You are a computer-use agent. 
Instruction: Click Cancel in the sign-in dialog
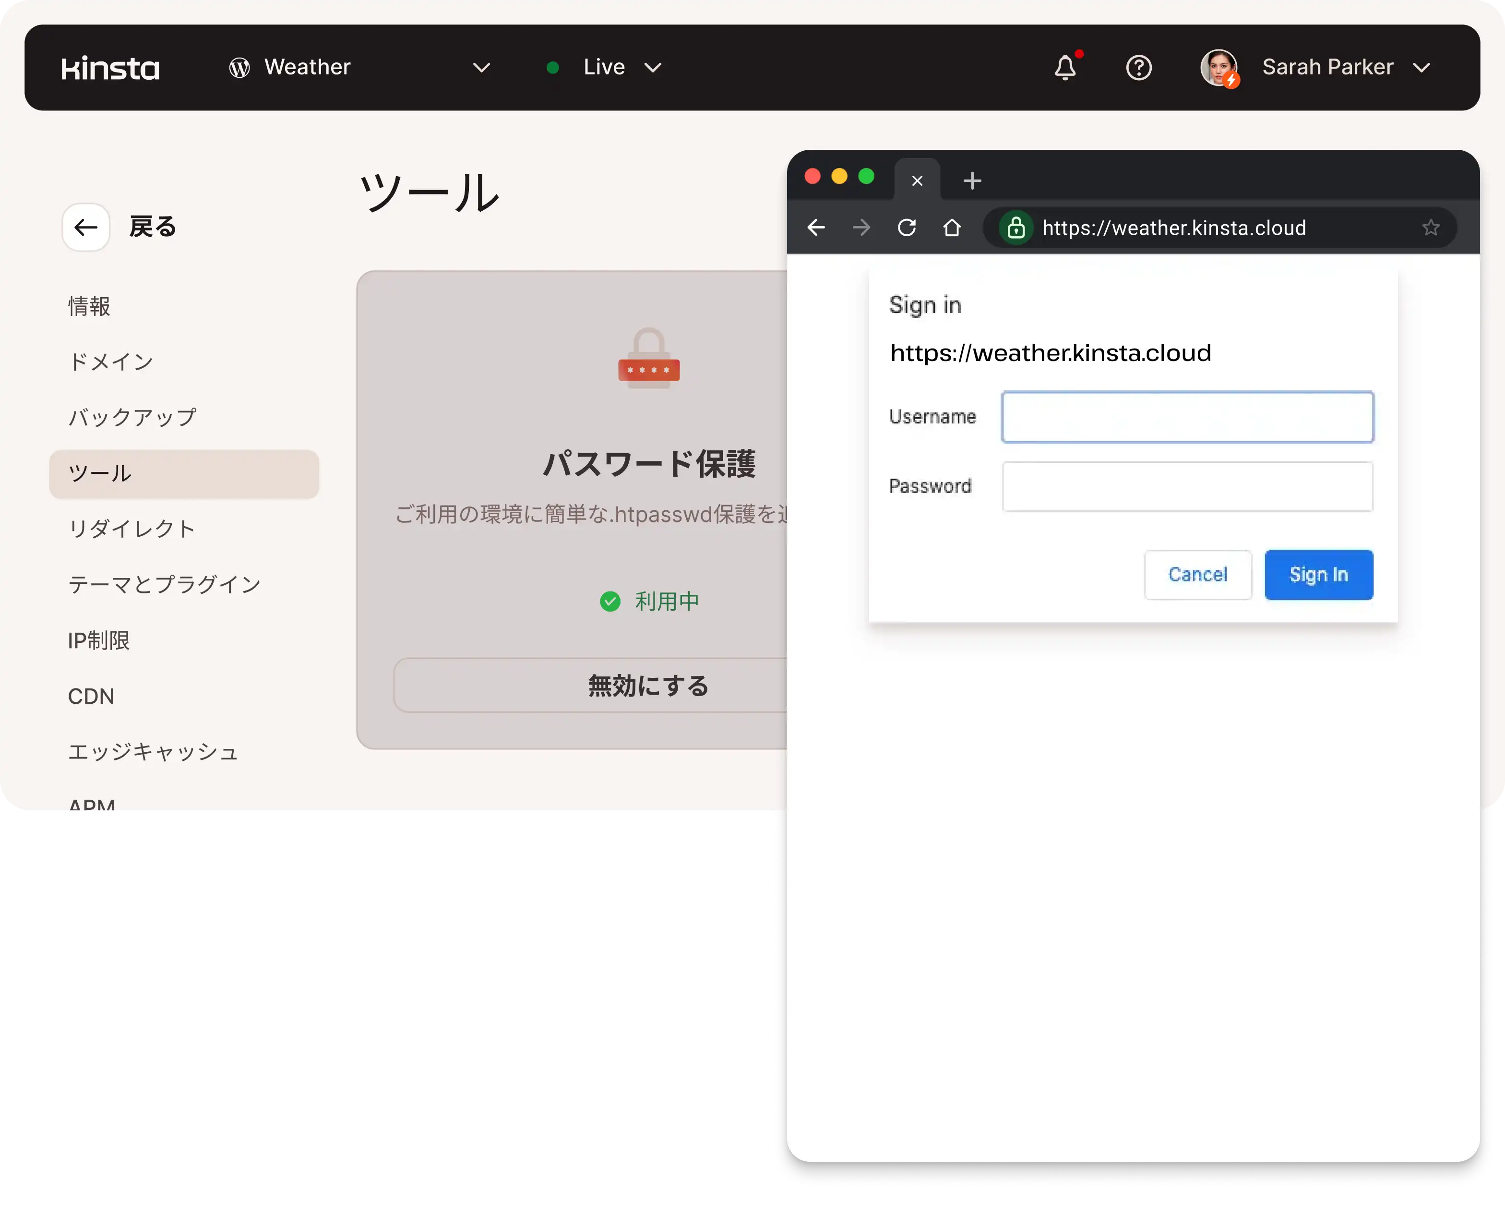tap(1197, 575)
